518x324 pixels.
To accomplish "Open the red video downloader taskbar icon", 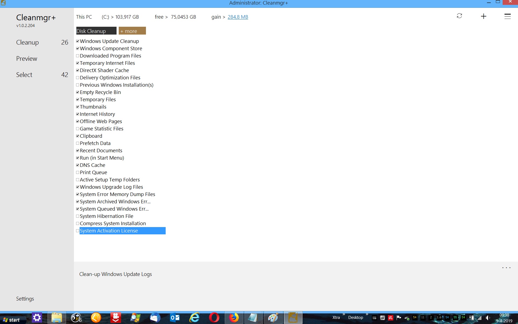I will tap(115, 318).
